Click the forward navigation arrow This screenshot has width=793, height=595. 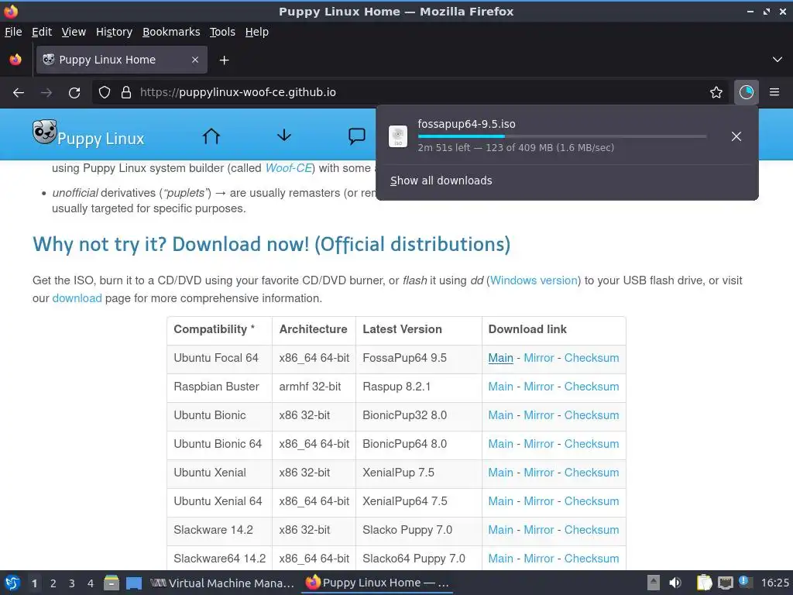(46, 93)
